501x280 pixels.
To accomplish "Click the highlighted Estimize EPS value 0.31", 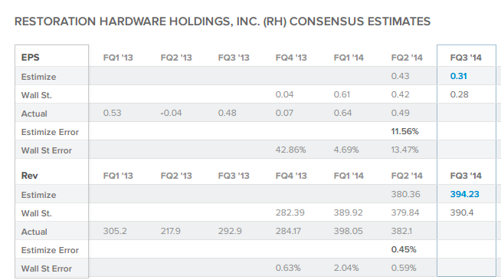I will [458, 76].
